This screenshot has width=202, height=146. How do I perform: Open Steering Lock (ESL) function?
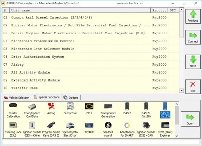(x=13, y=129)
